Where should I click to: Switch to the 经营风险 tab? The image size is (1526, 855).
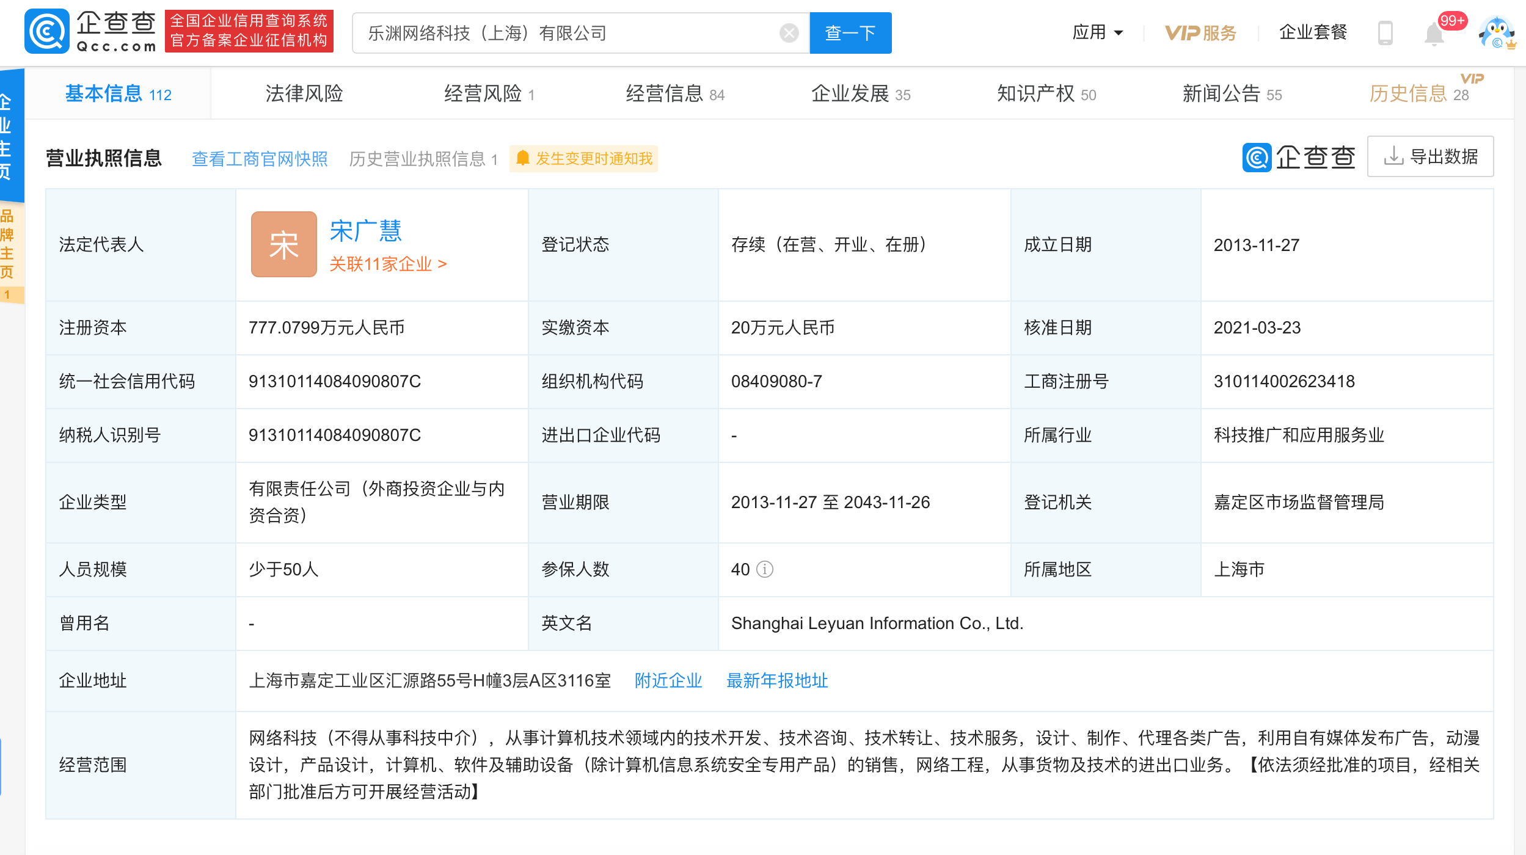coord(489,93)
